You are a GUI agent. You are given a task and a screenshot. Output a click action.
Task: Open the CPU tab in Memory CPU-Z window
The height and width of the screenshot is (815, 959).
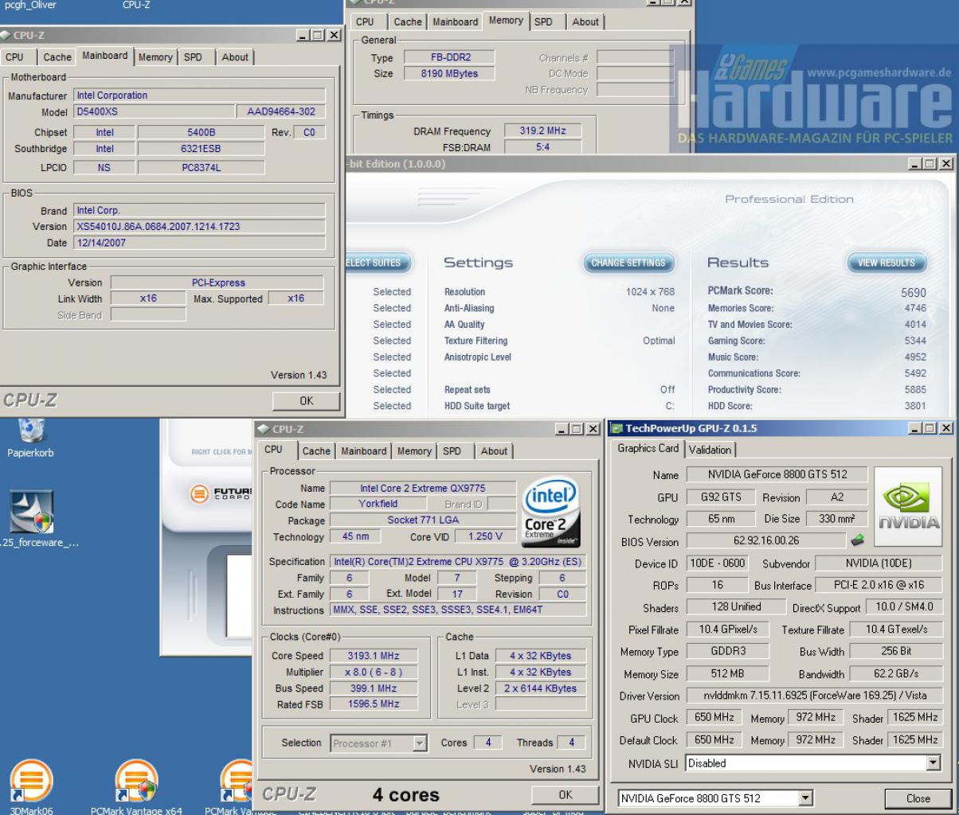pyautogui.click(x=365, y=22)
